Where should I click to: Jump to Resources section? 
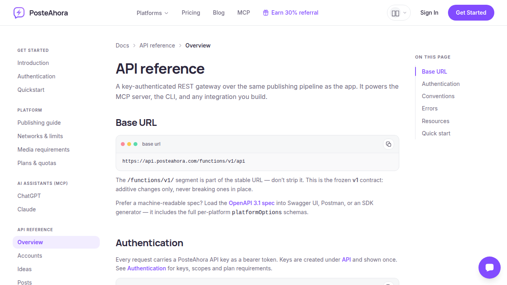pyautogui.click(x=436, y=121)
